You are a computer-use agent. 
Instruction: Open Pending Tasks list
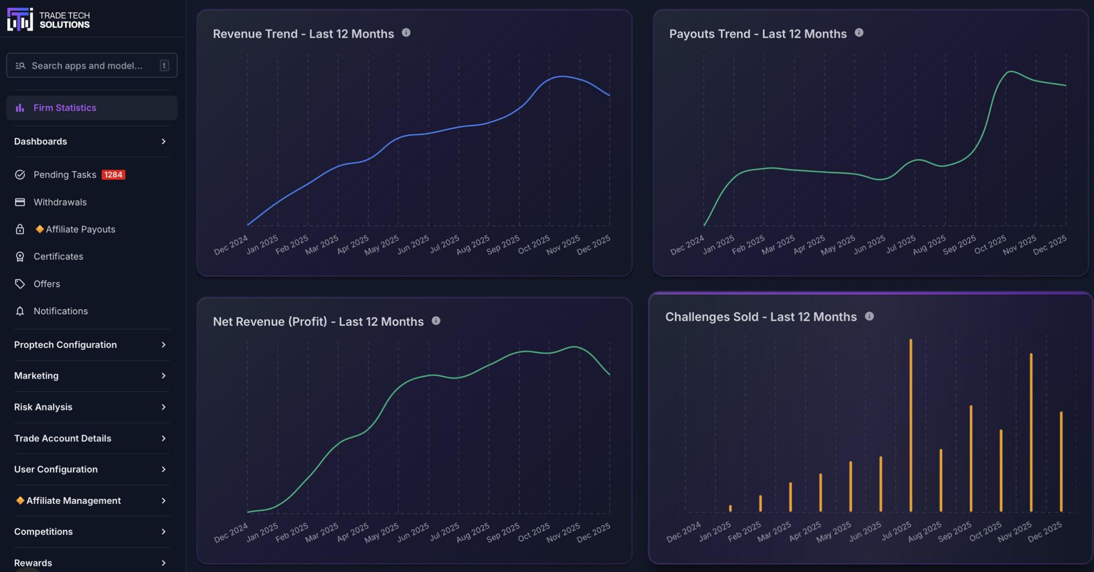pos(64,175)
